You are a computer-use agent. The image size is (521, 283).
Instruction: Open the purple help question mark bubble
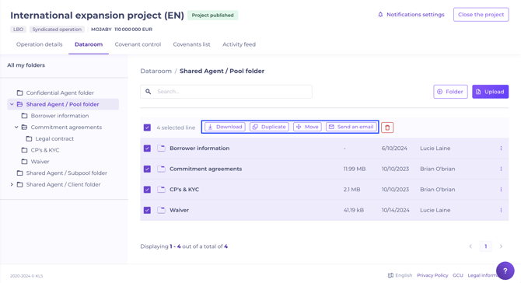[505, 271]
